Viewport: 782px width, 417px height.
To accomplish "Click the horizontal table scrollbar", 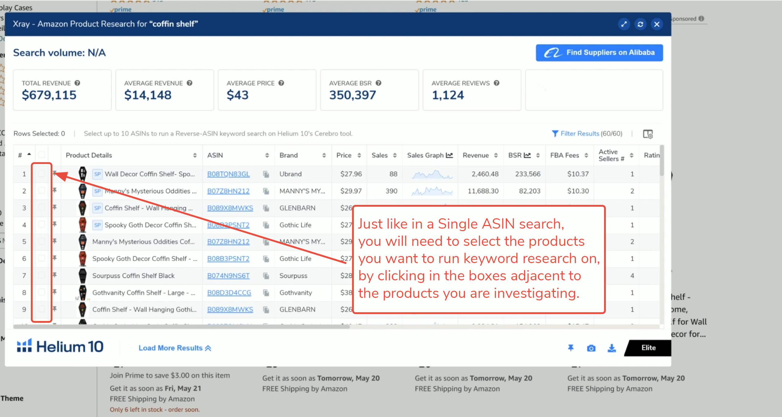I will [x=181, y=327].
